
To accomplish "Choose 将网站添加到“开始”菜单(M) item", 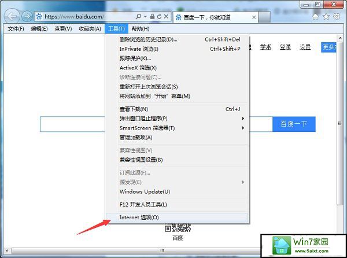I will pyautogui.click(x=177, y=96).
